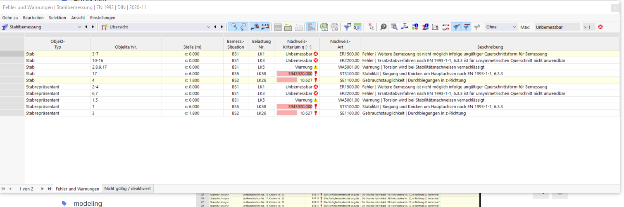
Task: Click the colored circles info icon
Action: tap(415, 27)
